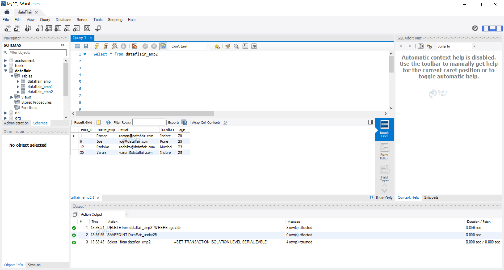This screenshot has width=504, height=270.
Task: Open the Context Help tab
Action: pyautogui.click(x=408, y=197)
